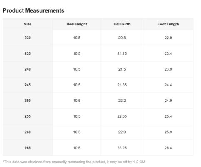Click the size 250 row label
The image size is (201, 167).
click(x=28, y=101)
